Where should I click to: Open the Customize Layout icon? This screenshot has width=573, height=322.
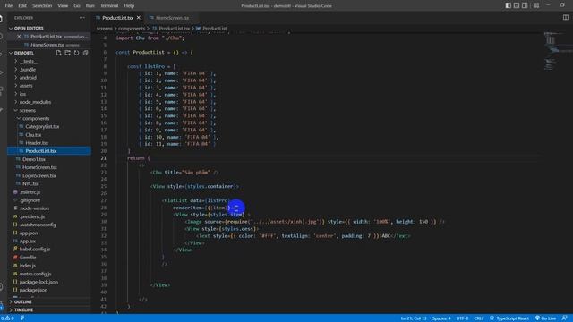(536, 5)
